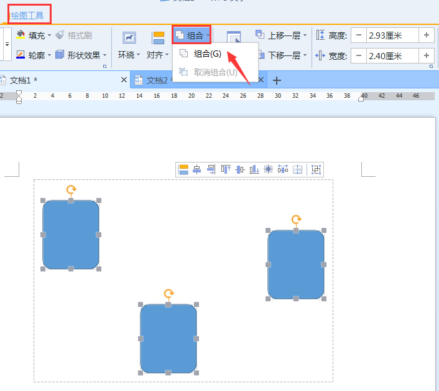Image resolution: width=439 pixels, height=391 pixels.
Task: Choose 组合(G) from the dropdown menu
Action: (215, 54)
